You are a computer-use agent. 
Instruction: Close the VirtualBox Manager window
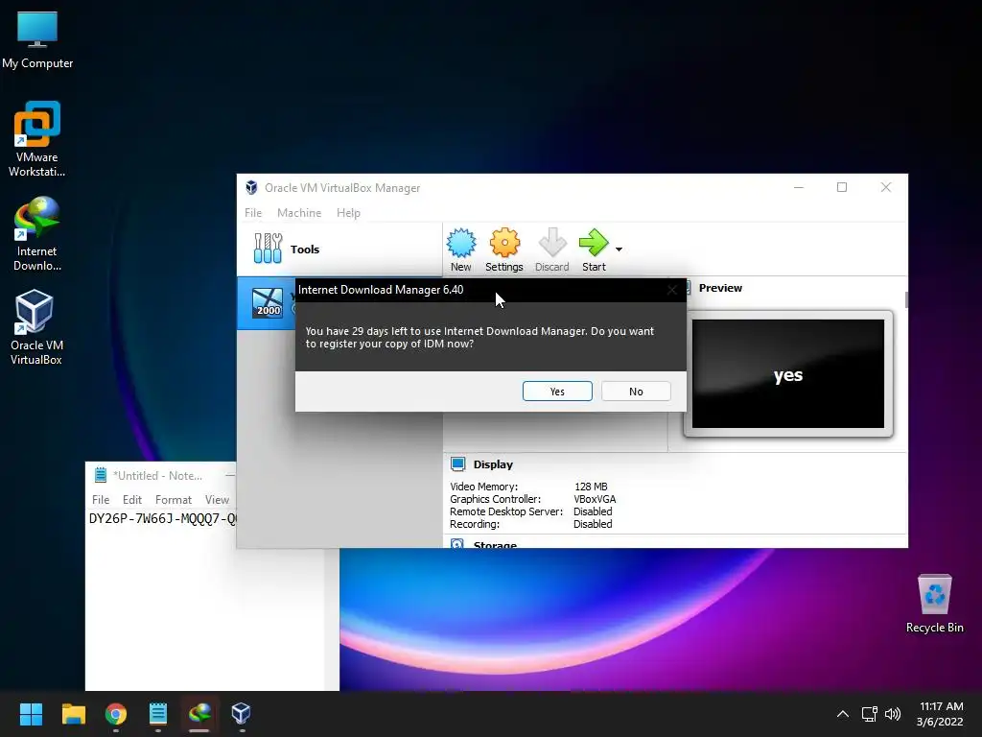[x=885, y=187]
